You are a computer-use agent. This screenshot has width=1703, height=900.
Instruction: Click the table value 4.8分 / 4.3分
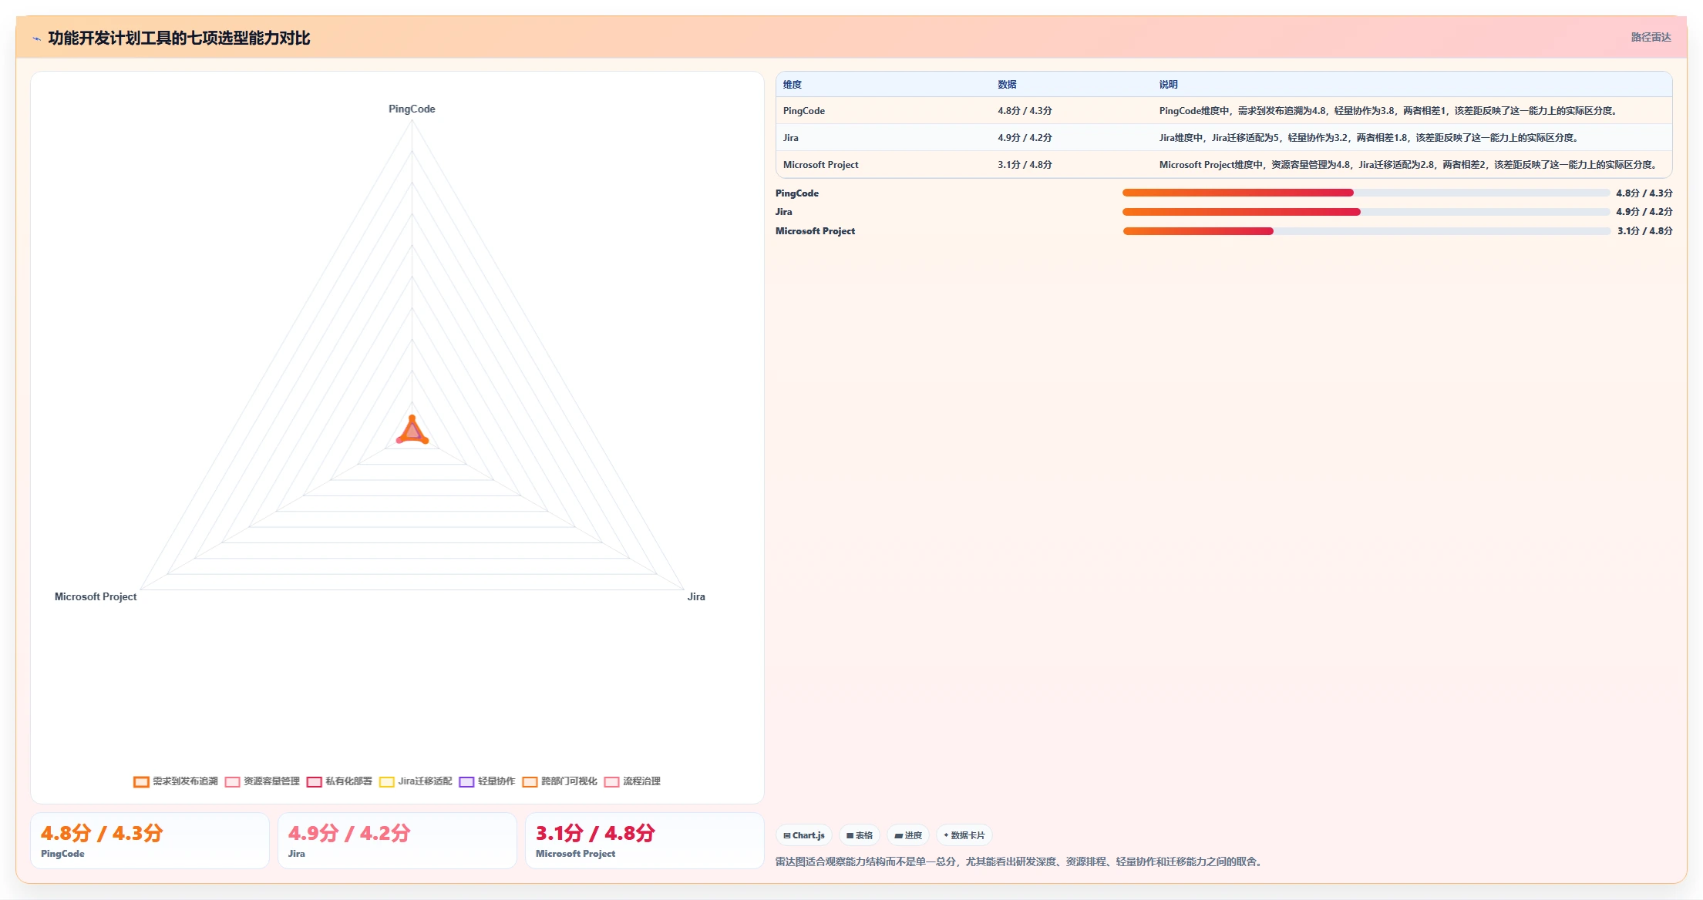(x=1025, y=111)
